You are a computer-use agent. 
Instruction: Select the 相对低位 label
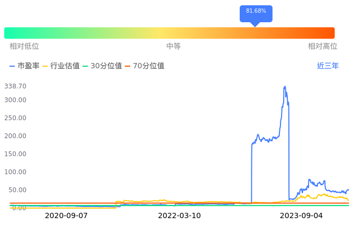click(x=24, y=47)
